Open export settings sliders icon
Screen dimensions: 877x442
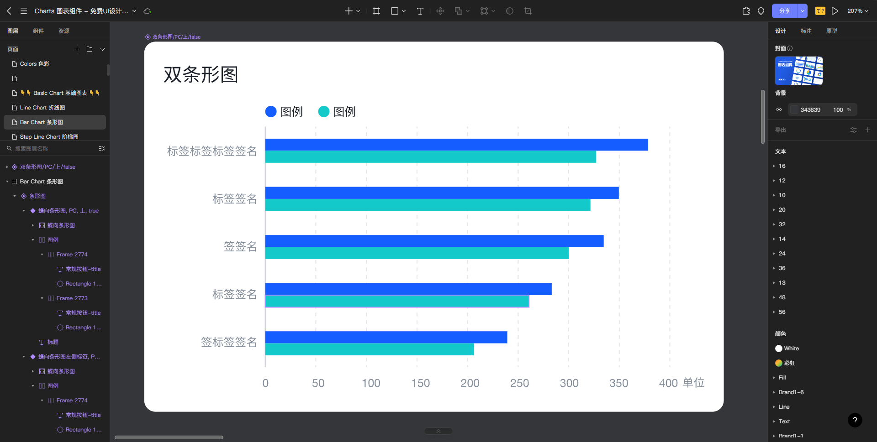[853, 130]
